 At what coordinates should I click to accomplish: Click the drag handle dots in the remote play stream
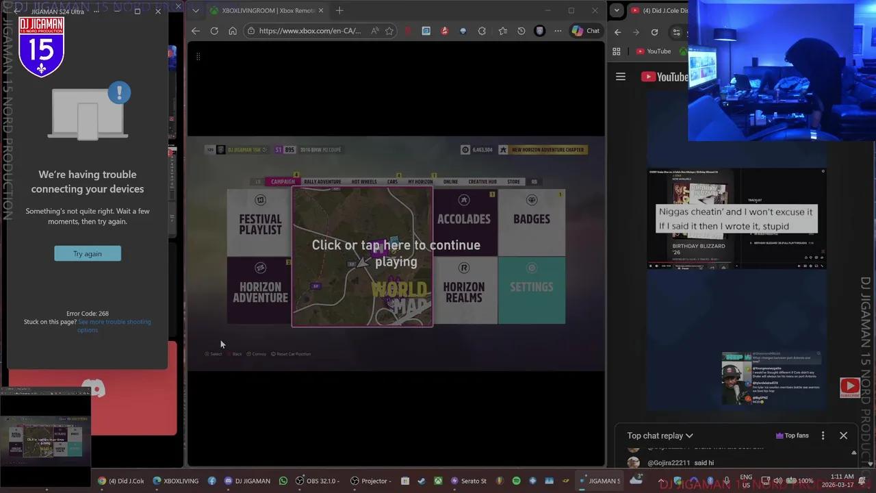click(x=198, y=56)
